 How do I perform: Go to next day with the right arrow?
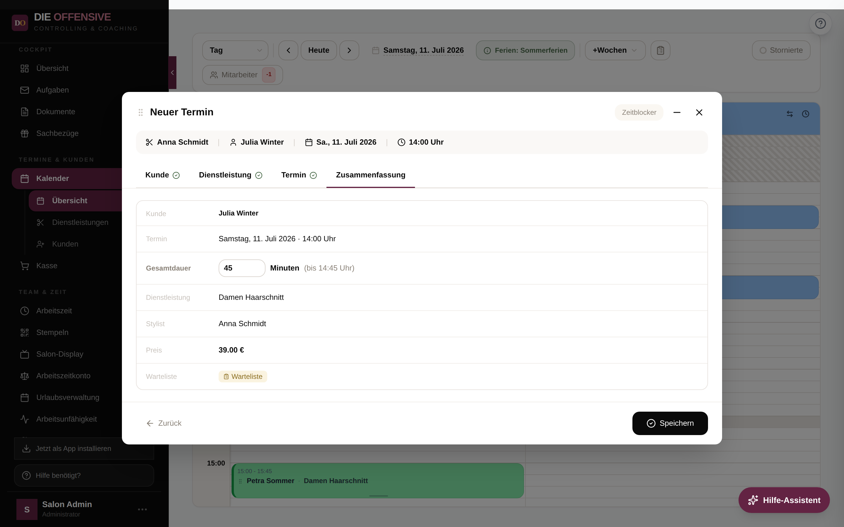(349, 50)
